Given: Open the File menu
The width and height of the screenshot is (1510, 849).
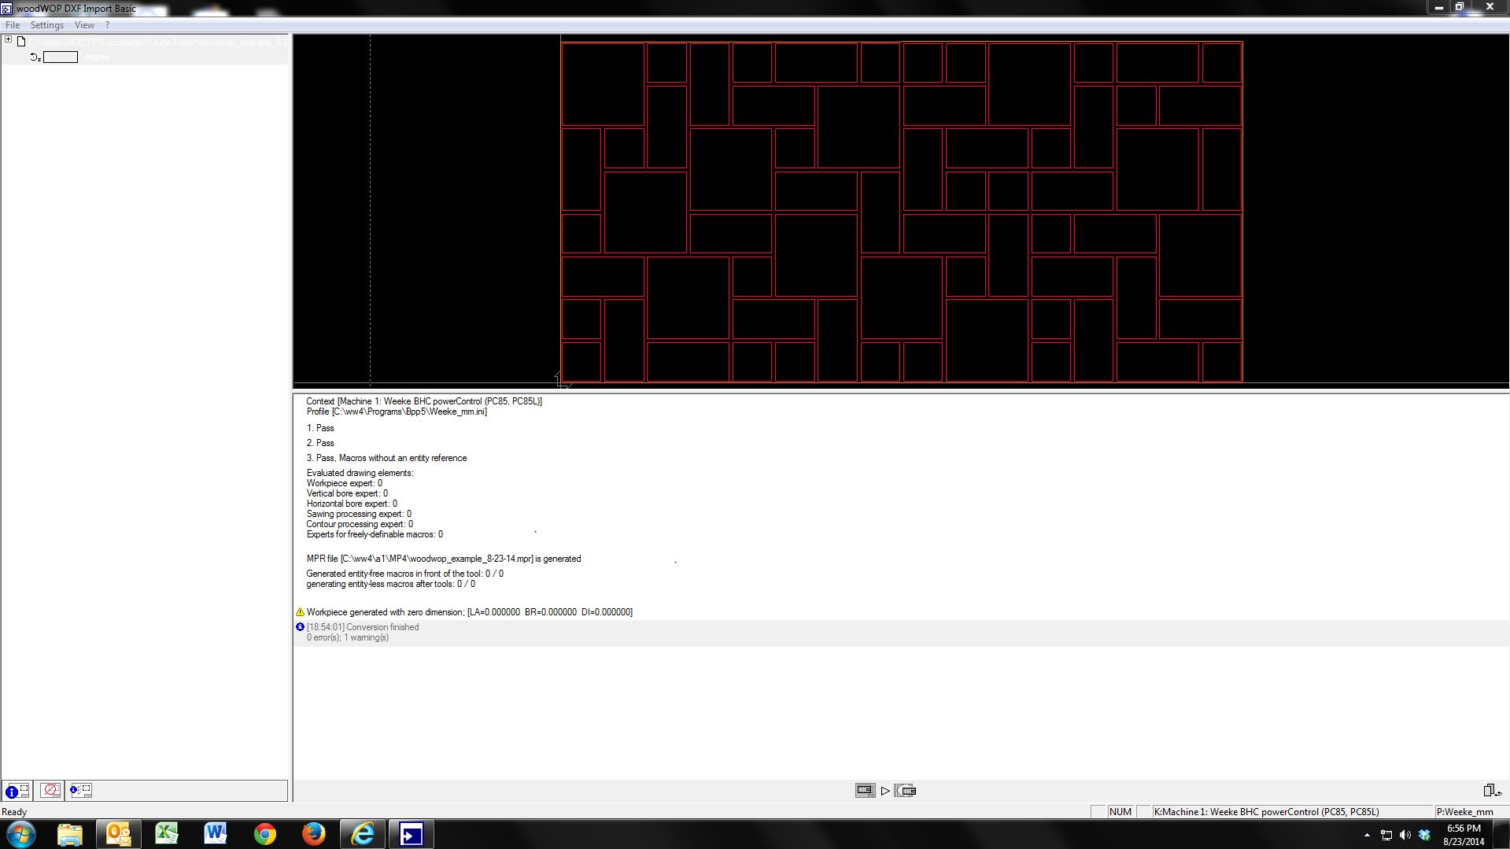Looking at the screenshot, I should (13, 25).
